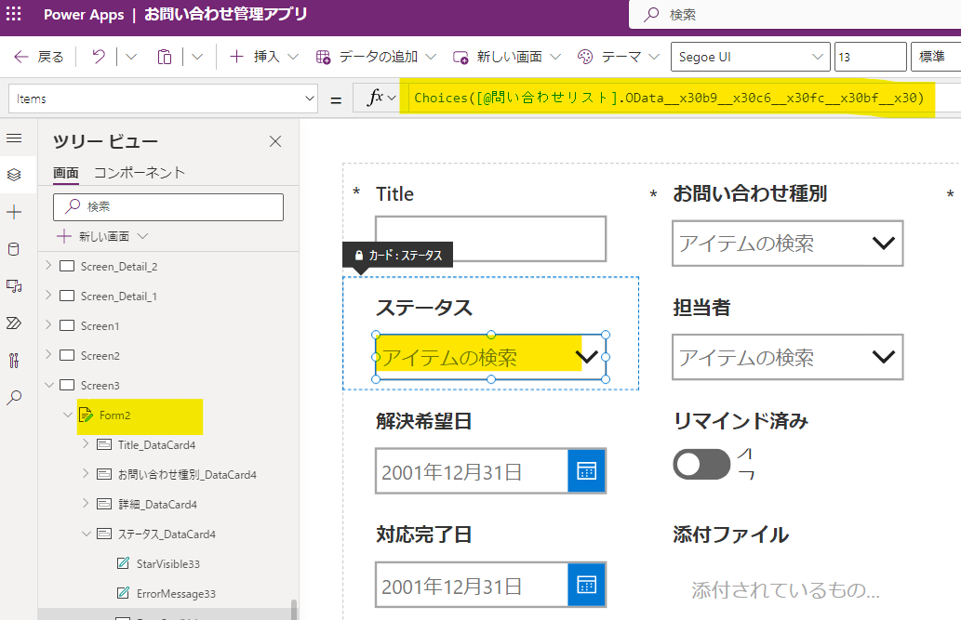Open the advanced tools icon in sidebar

tap(14, 361)
